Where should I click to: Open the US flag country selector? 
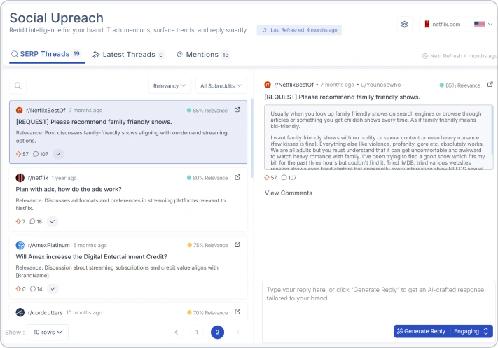coord(483,24)
